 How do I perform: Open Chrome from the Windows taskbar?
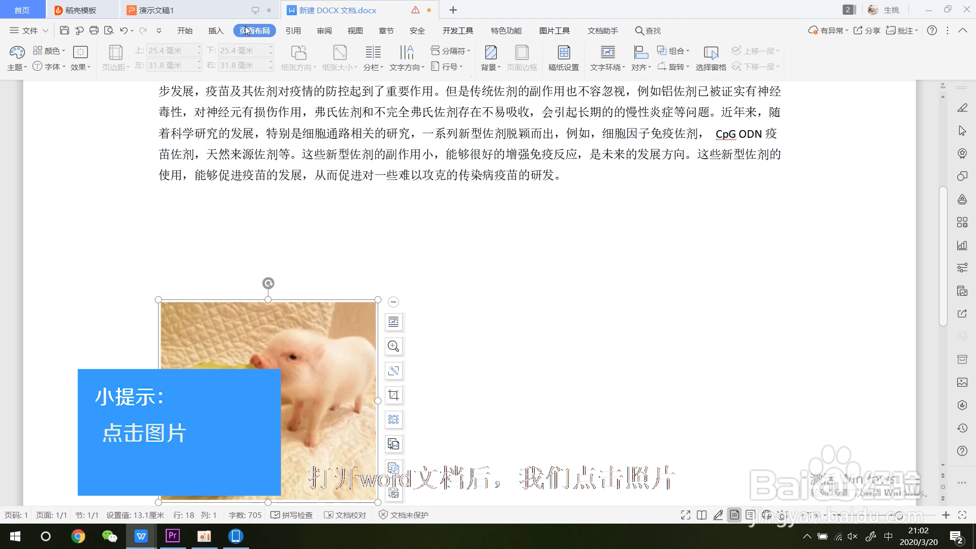[78, 536]
